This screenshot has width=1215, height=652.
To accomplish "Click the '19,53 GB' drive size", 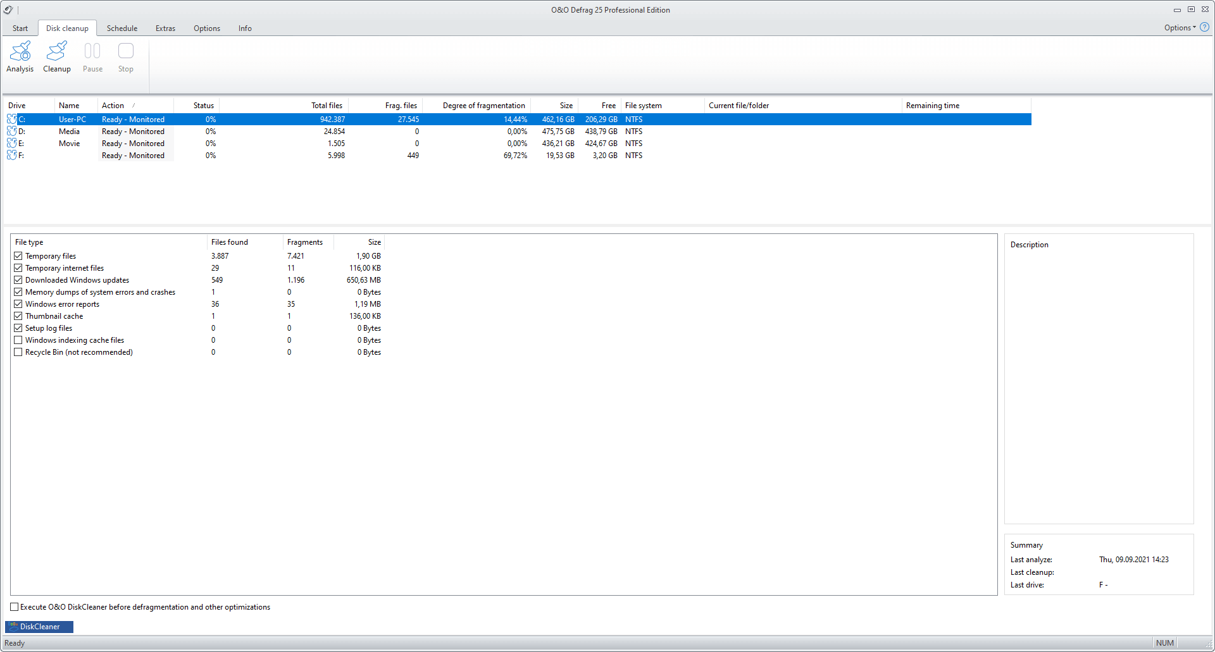I will click(560, 155).
